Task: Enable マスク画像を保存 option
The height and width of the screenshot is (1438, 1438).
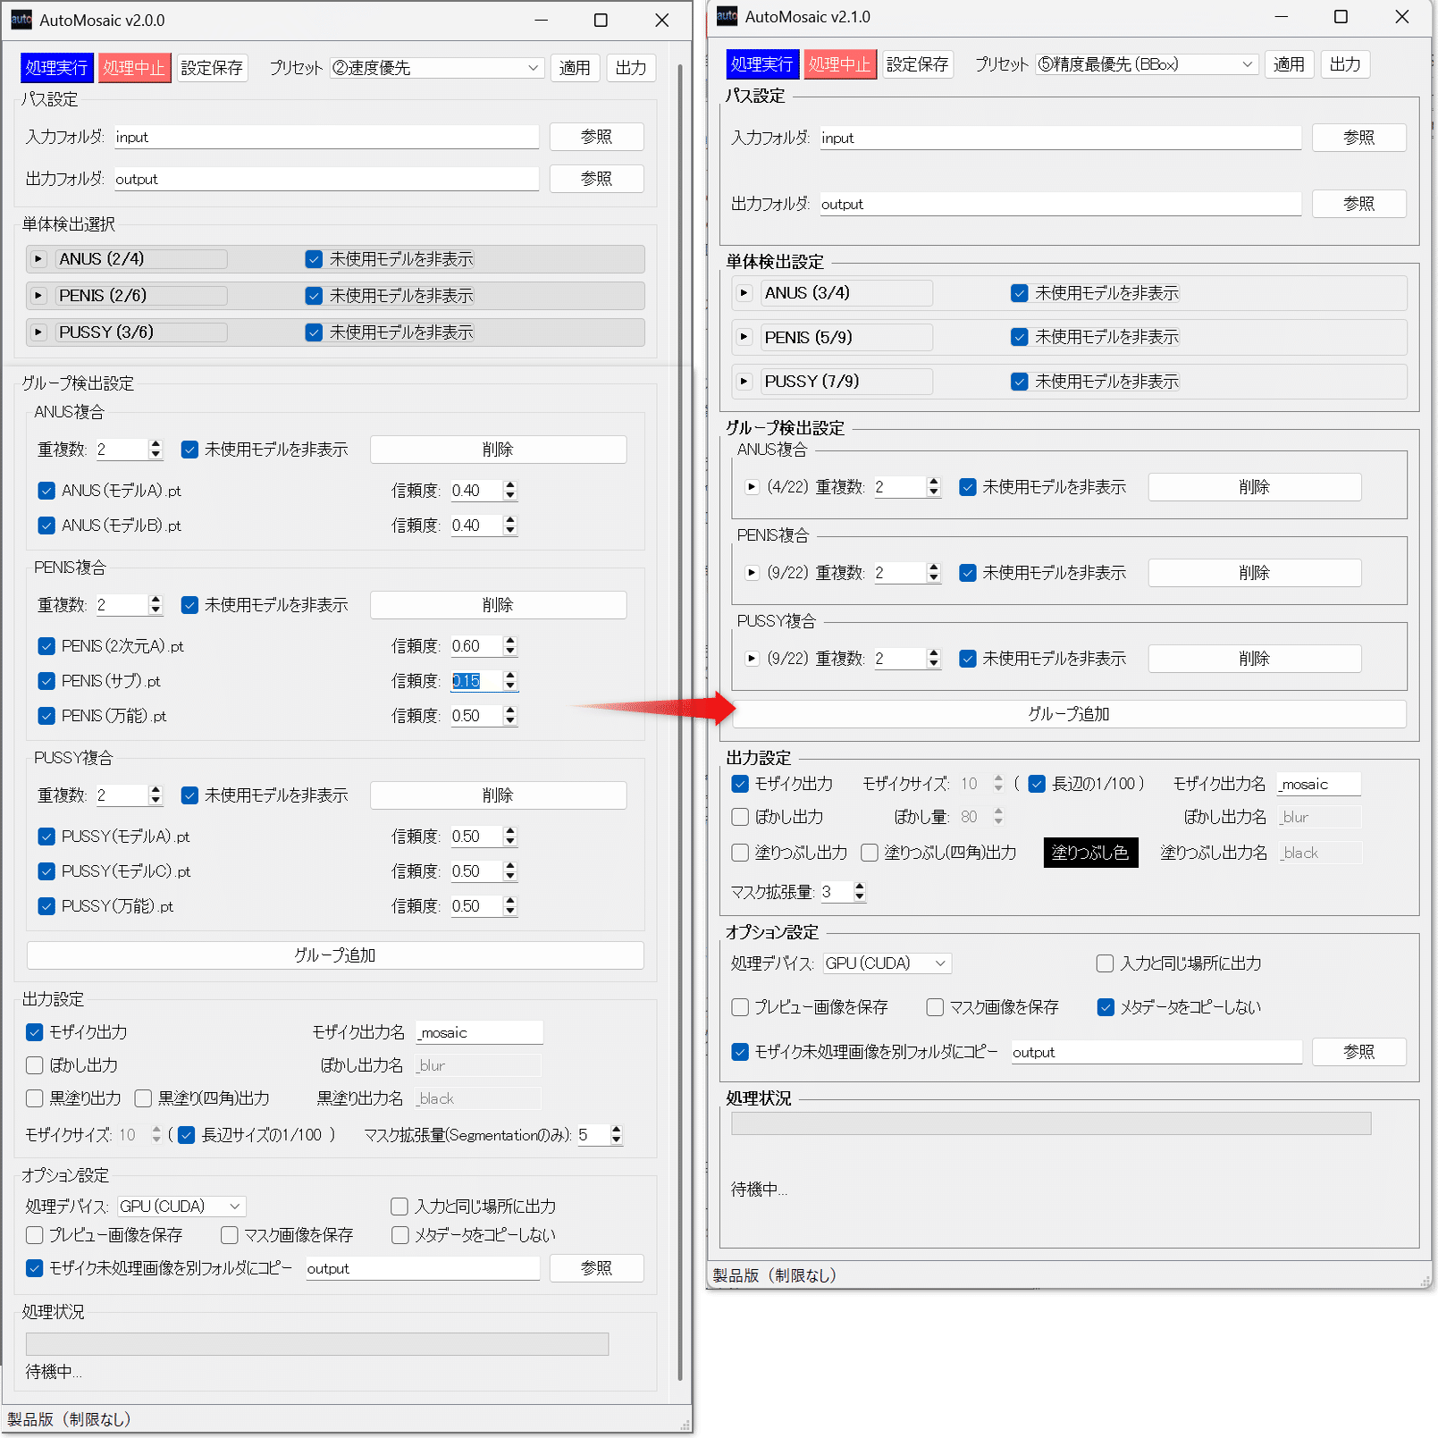Action: click(x=229, y=1234)
